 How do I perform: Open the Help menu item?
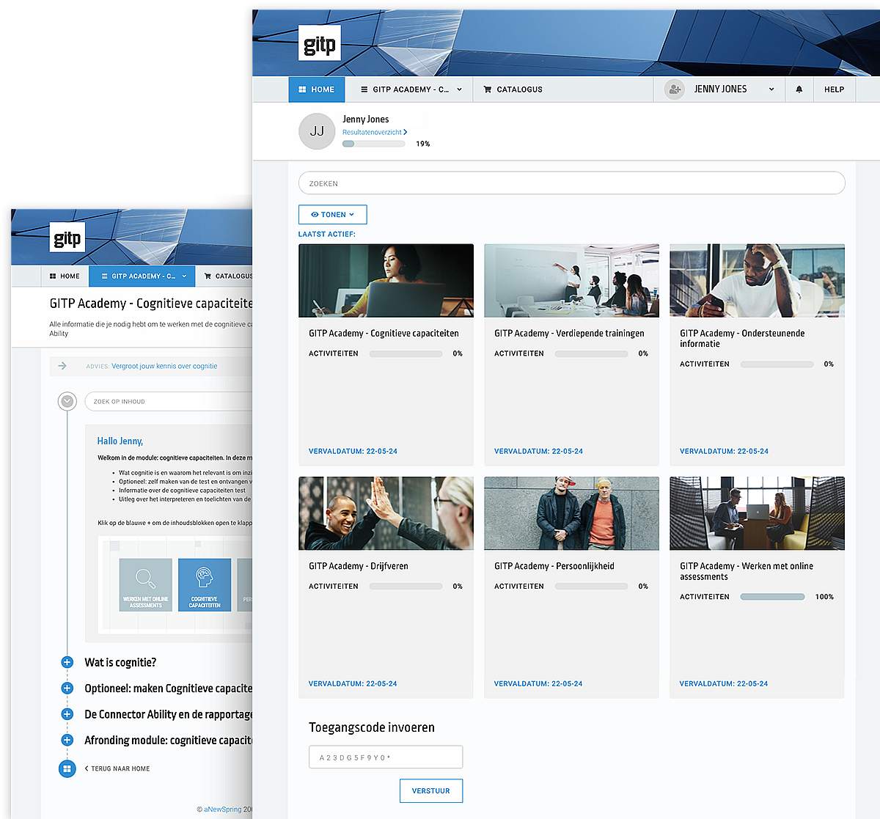pos(834,89)
